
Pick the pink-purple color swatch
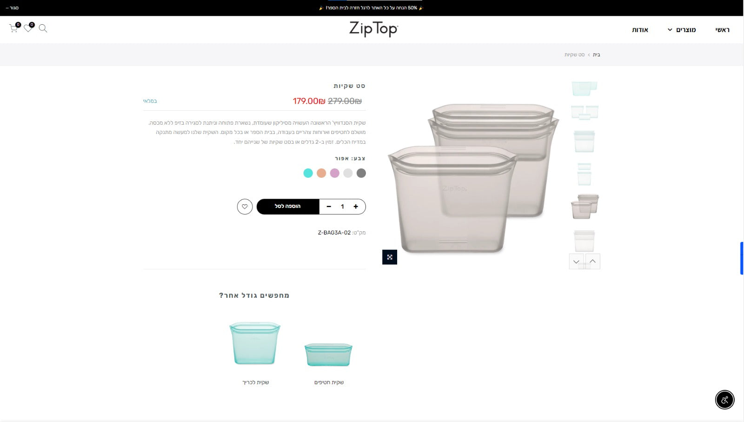pos(335,173)
